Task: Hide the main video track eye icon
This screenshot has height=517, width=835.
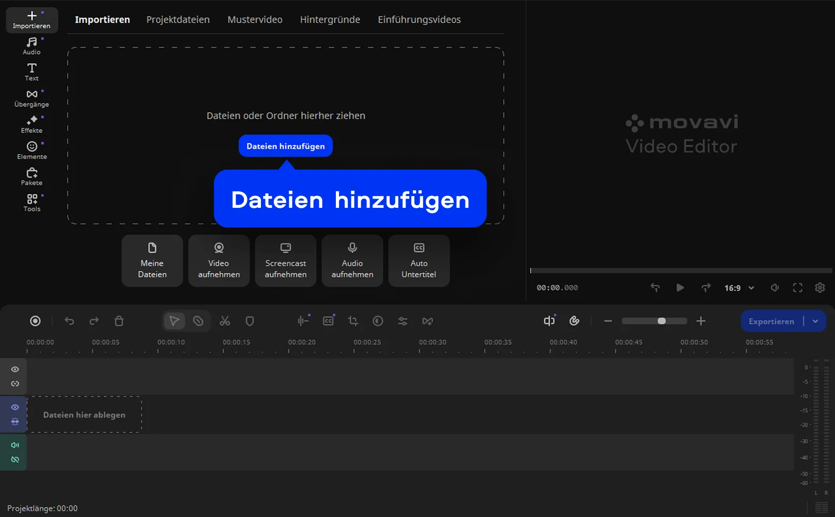Action: click(15, 407)
